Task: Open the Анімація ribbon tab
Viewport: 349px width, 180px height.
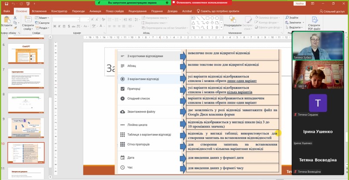Action: pos(95,11)
